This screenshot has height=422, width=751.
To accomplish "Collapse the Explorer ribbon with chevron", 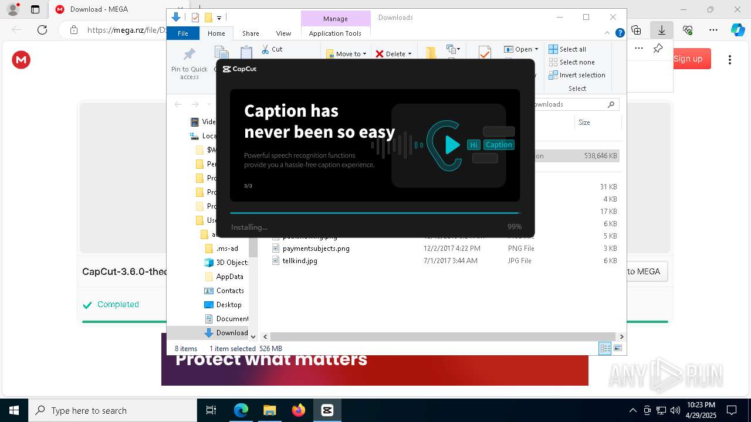I will click(607, 33).
